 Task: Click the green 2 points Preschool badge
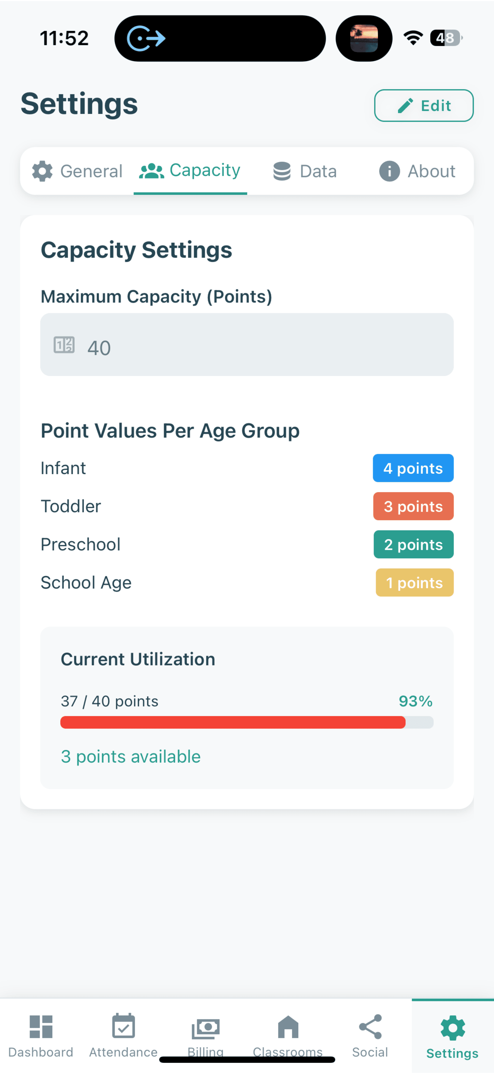coord(413,544)
